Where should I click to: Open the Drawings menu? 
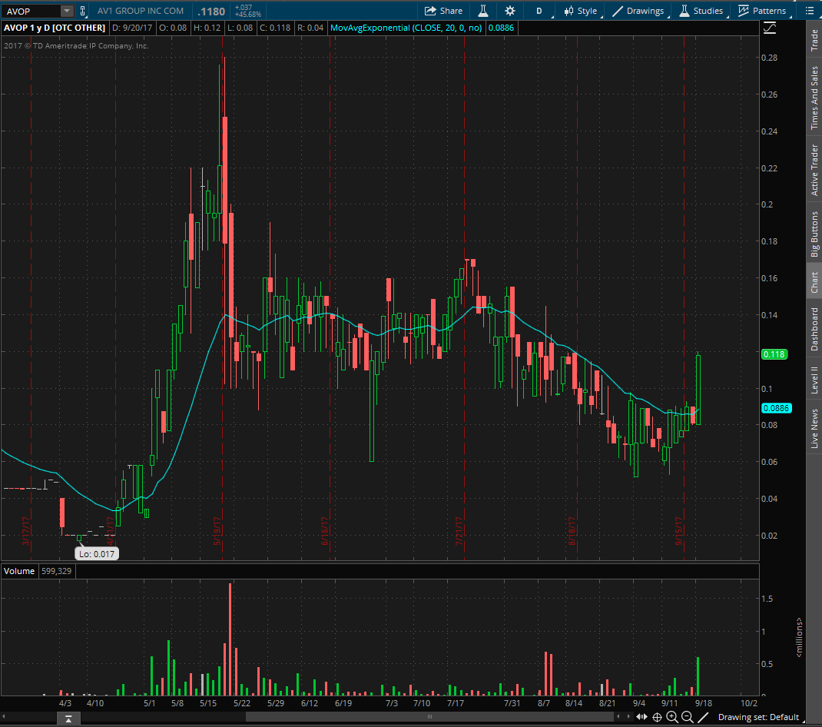(x=638, y=11)
